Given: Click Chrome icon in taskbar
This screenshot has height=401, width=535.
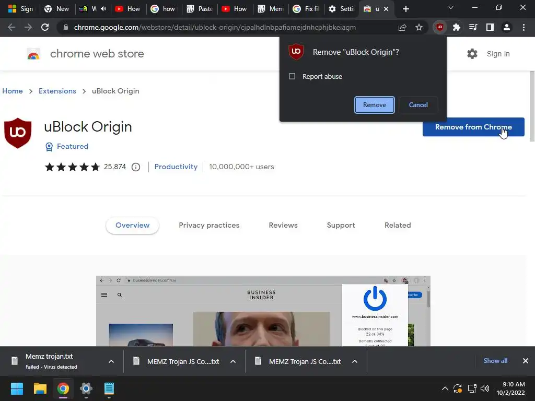Looking at the screenshot, I should pos(63,388).
